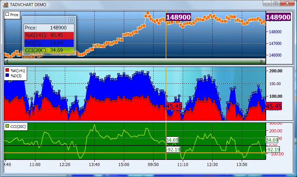Select the red %K(141) row in tooltip
This screenshot has height=177, width=297.
click(49, 35)
